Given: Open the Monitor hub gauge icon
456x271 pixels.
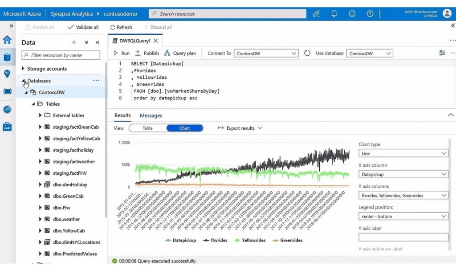Looking at the screenshot, I should point(7,110).
